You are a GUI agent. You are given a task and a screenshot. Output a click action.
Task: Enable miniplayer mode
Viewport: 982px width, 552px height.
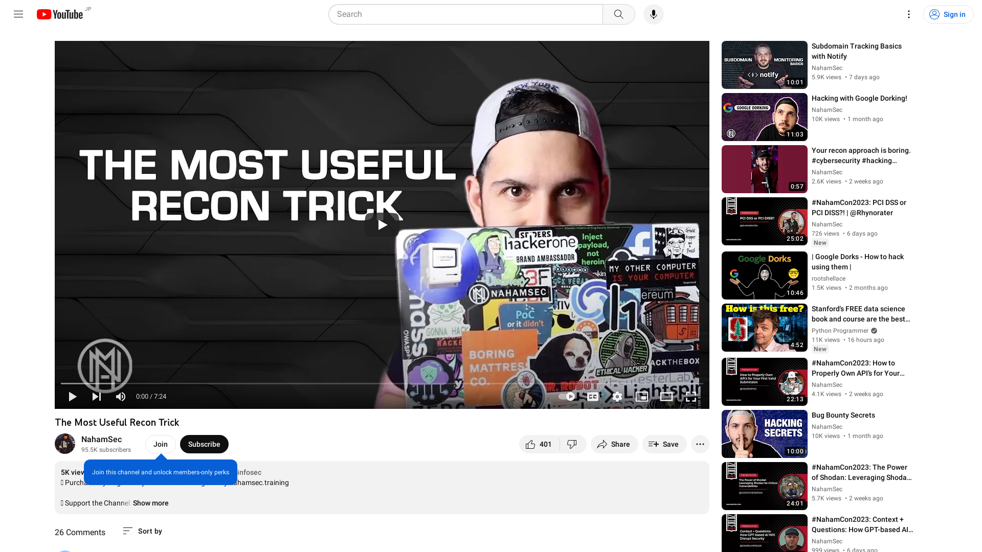pos(641,397)
